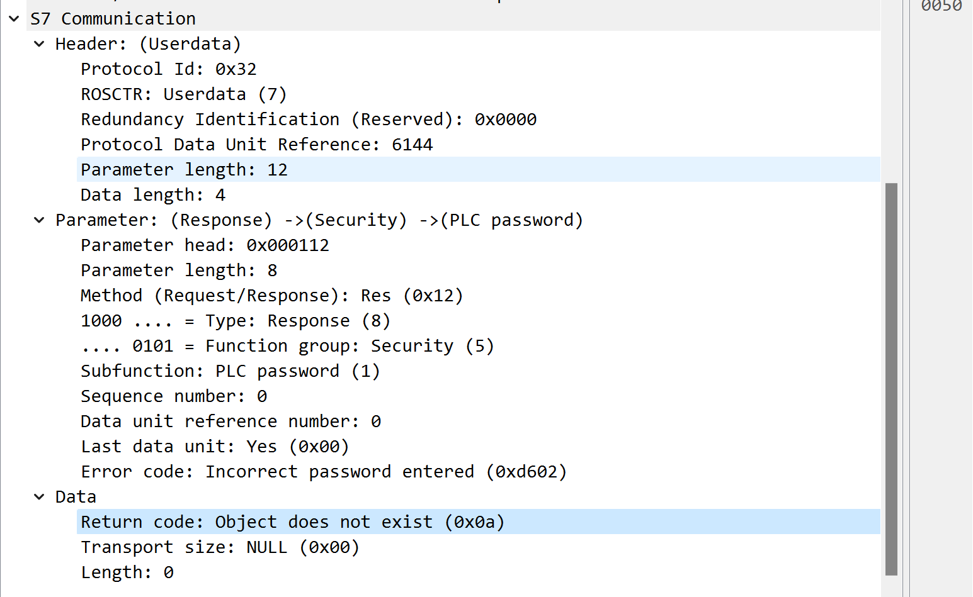973x597 pixels.
Task: Collapse the Parameter (Response) section
Action: pos(40,220)
